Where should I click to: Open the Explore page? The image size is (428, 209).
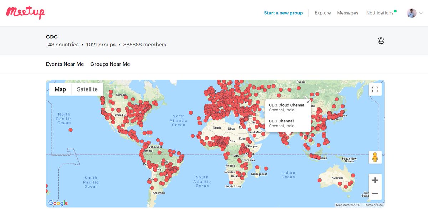323,13
